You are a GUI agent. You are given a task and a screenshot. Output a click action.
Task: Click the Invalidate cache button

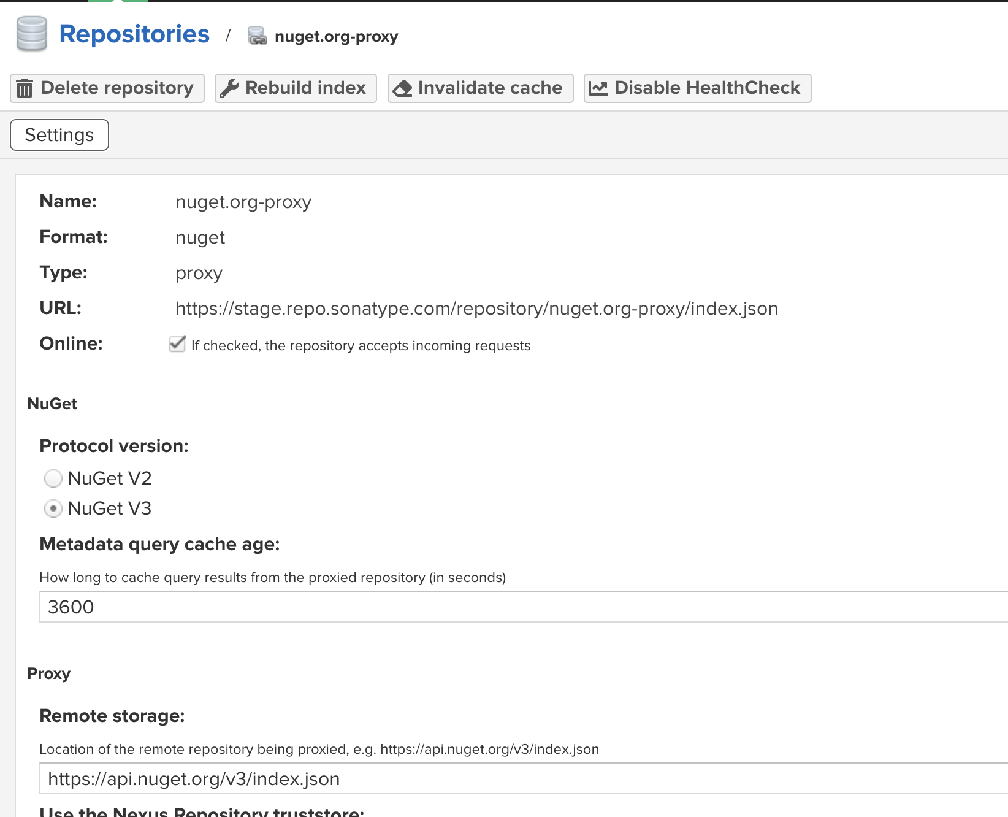coord(480,88)
